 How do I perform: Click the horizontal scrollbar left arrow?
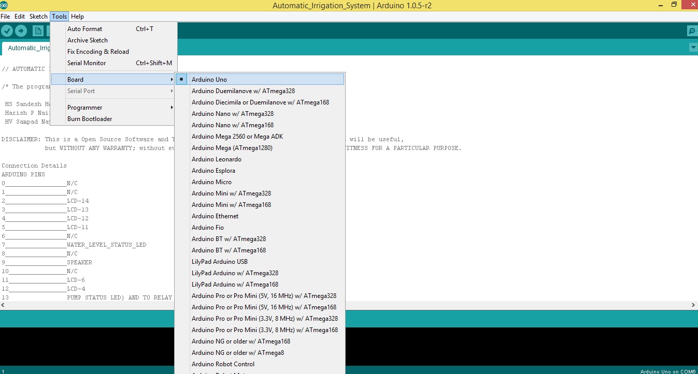pos(3,306)
